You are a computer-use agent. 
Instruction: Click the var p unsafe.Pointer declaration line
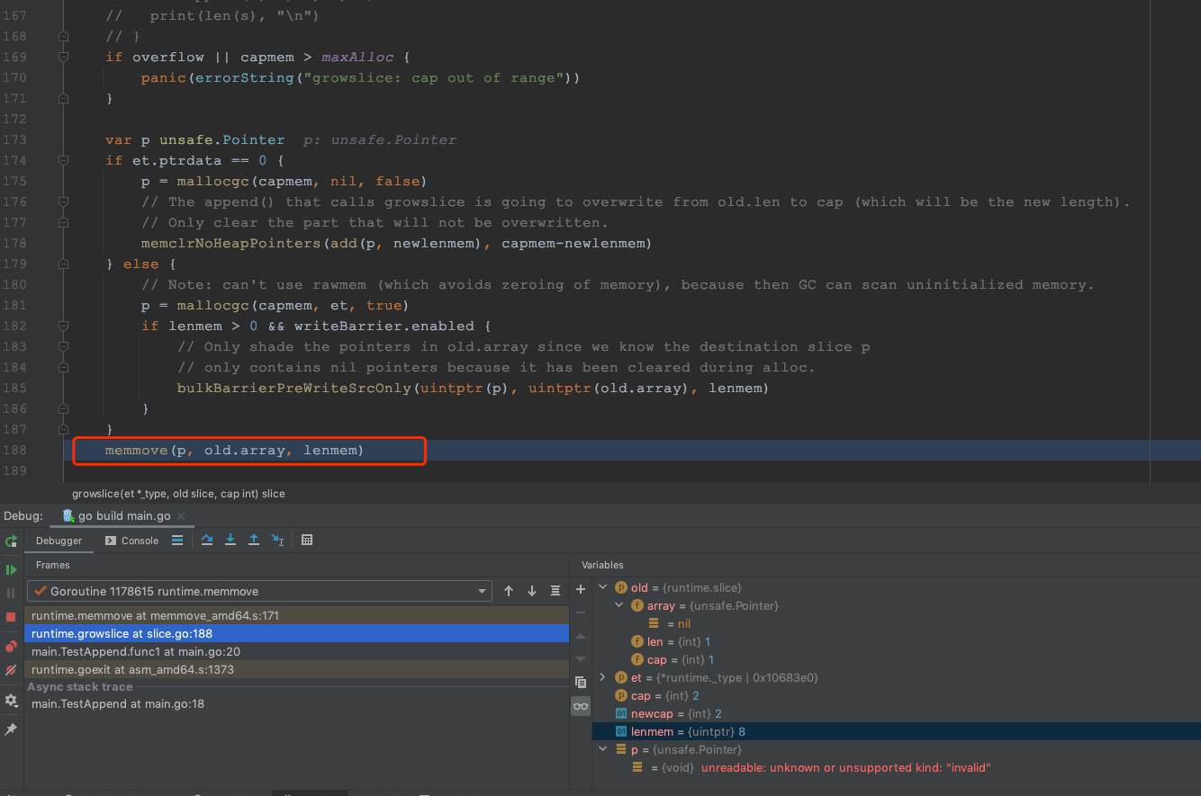(194, 140)
